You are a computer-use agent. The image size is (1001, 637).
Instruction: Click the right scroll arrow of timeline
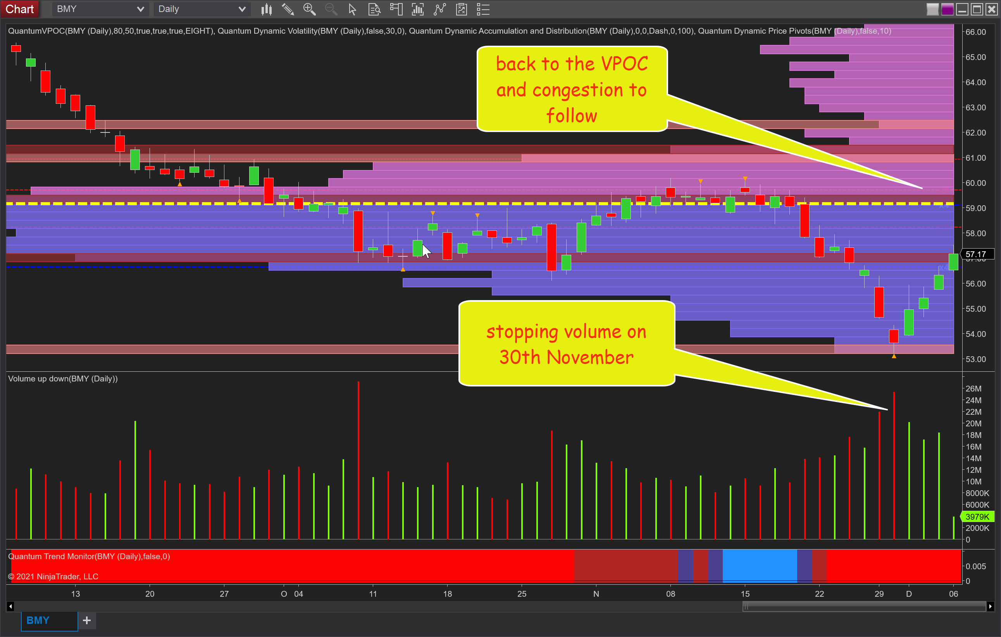coord(991,606)
